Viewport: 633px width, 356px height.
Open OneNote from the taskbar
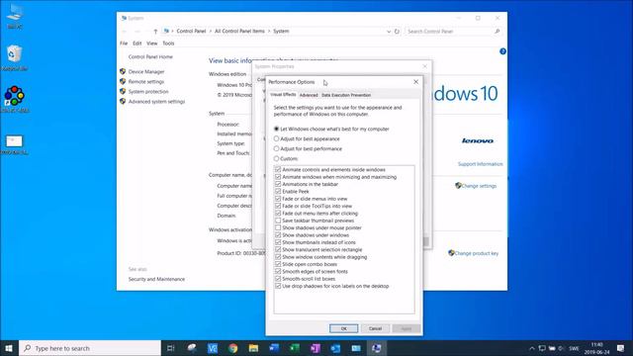[316, 348]
